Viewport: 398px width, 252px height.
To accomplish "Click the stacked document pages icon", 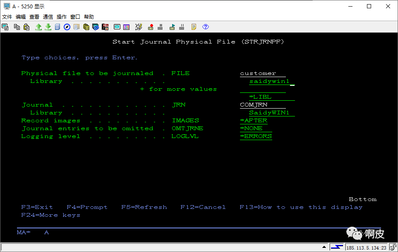I will click(x=77, y=27).
